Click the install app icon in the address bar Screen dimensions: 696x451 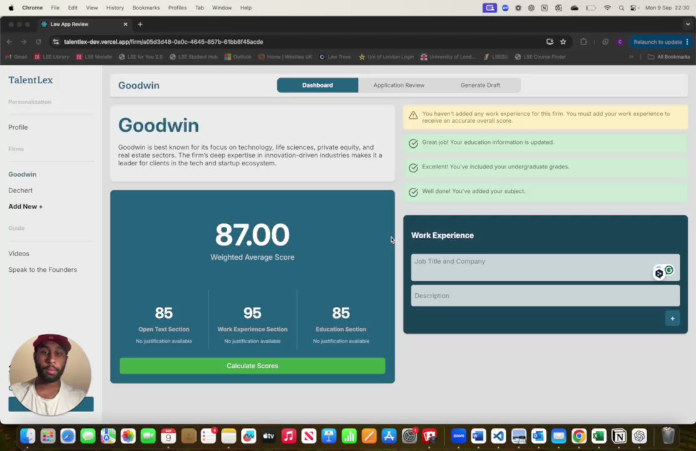(x=550, y=42)
